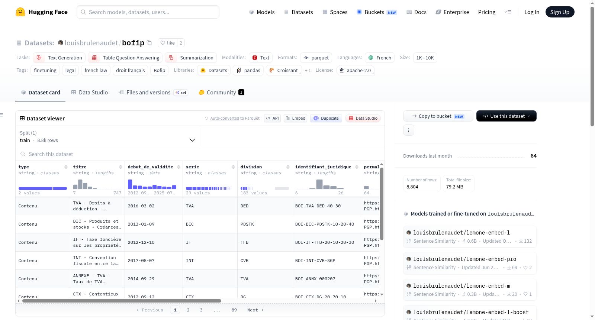The height and width of the screenshot is (320, 595).
Task: Open the lemone-embed-pro model card
Action: click(x=470, y=263)
